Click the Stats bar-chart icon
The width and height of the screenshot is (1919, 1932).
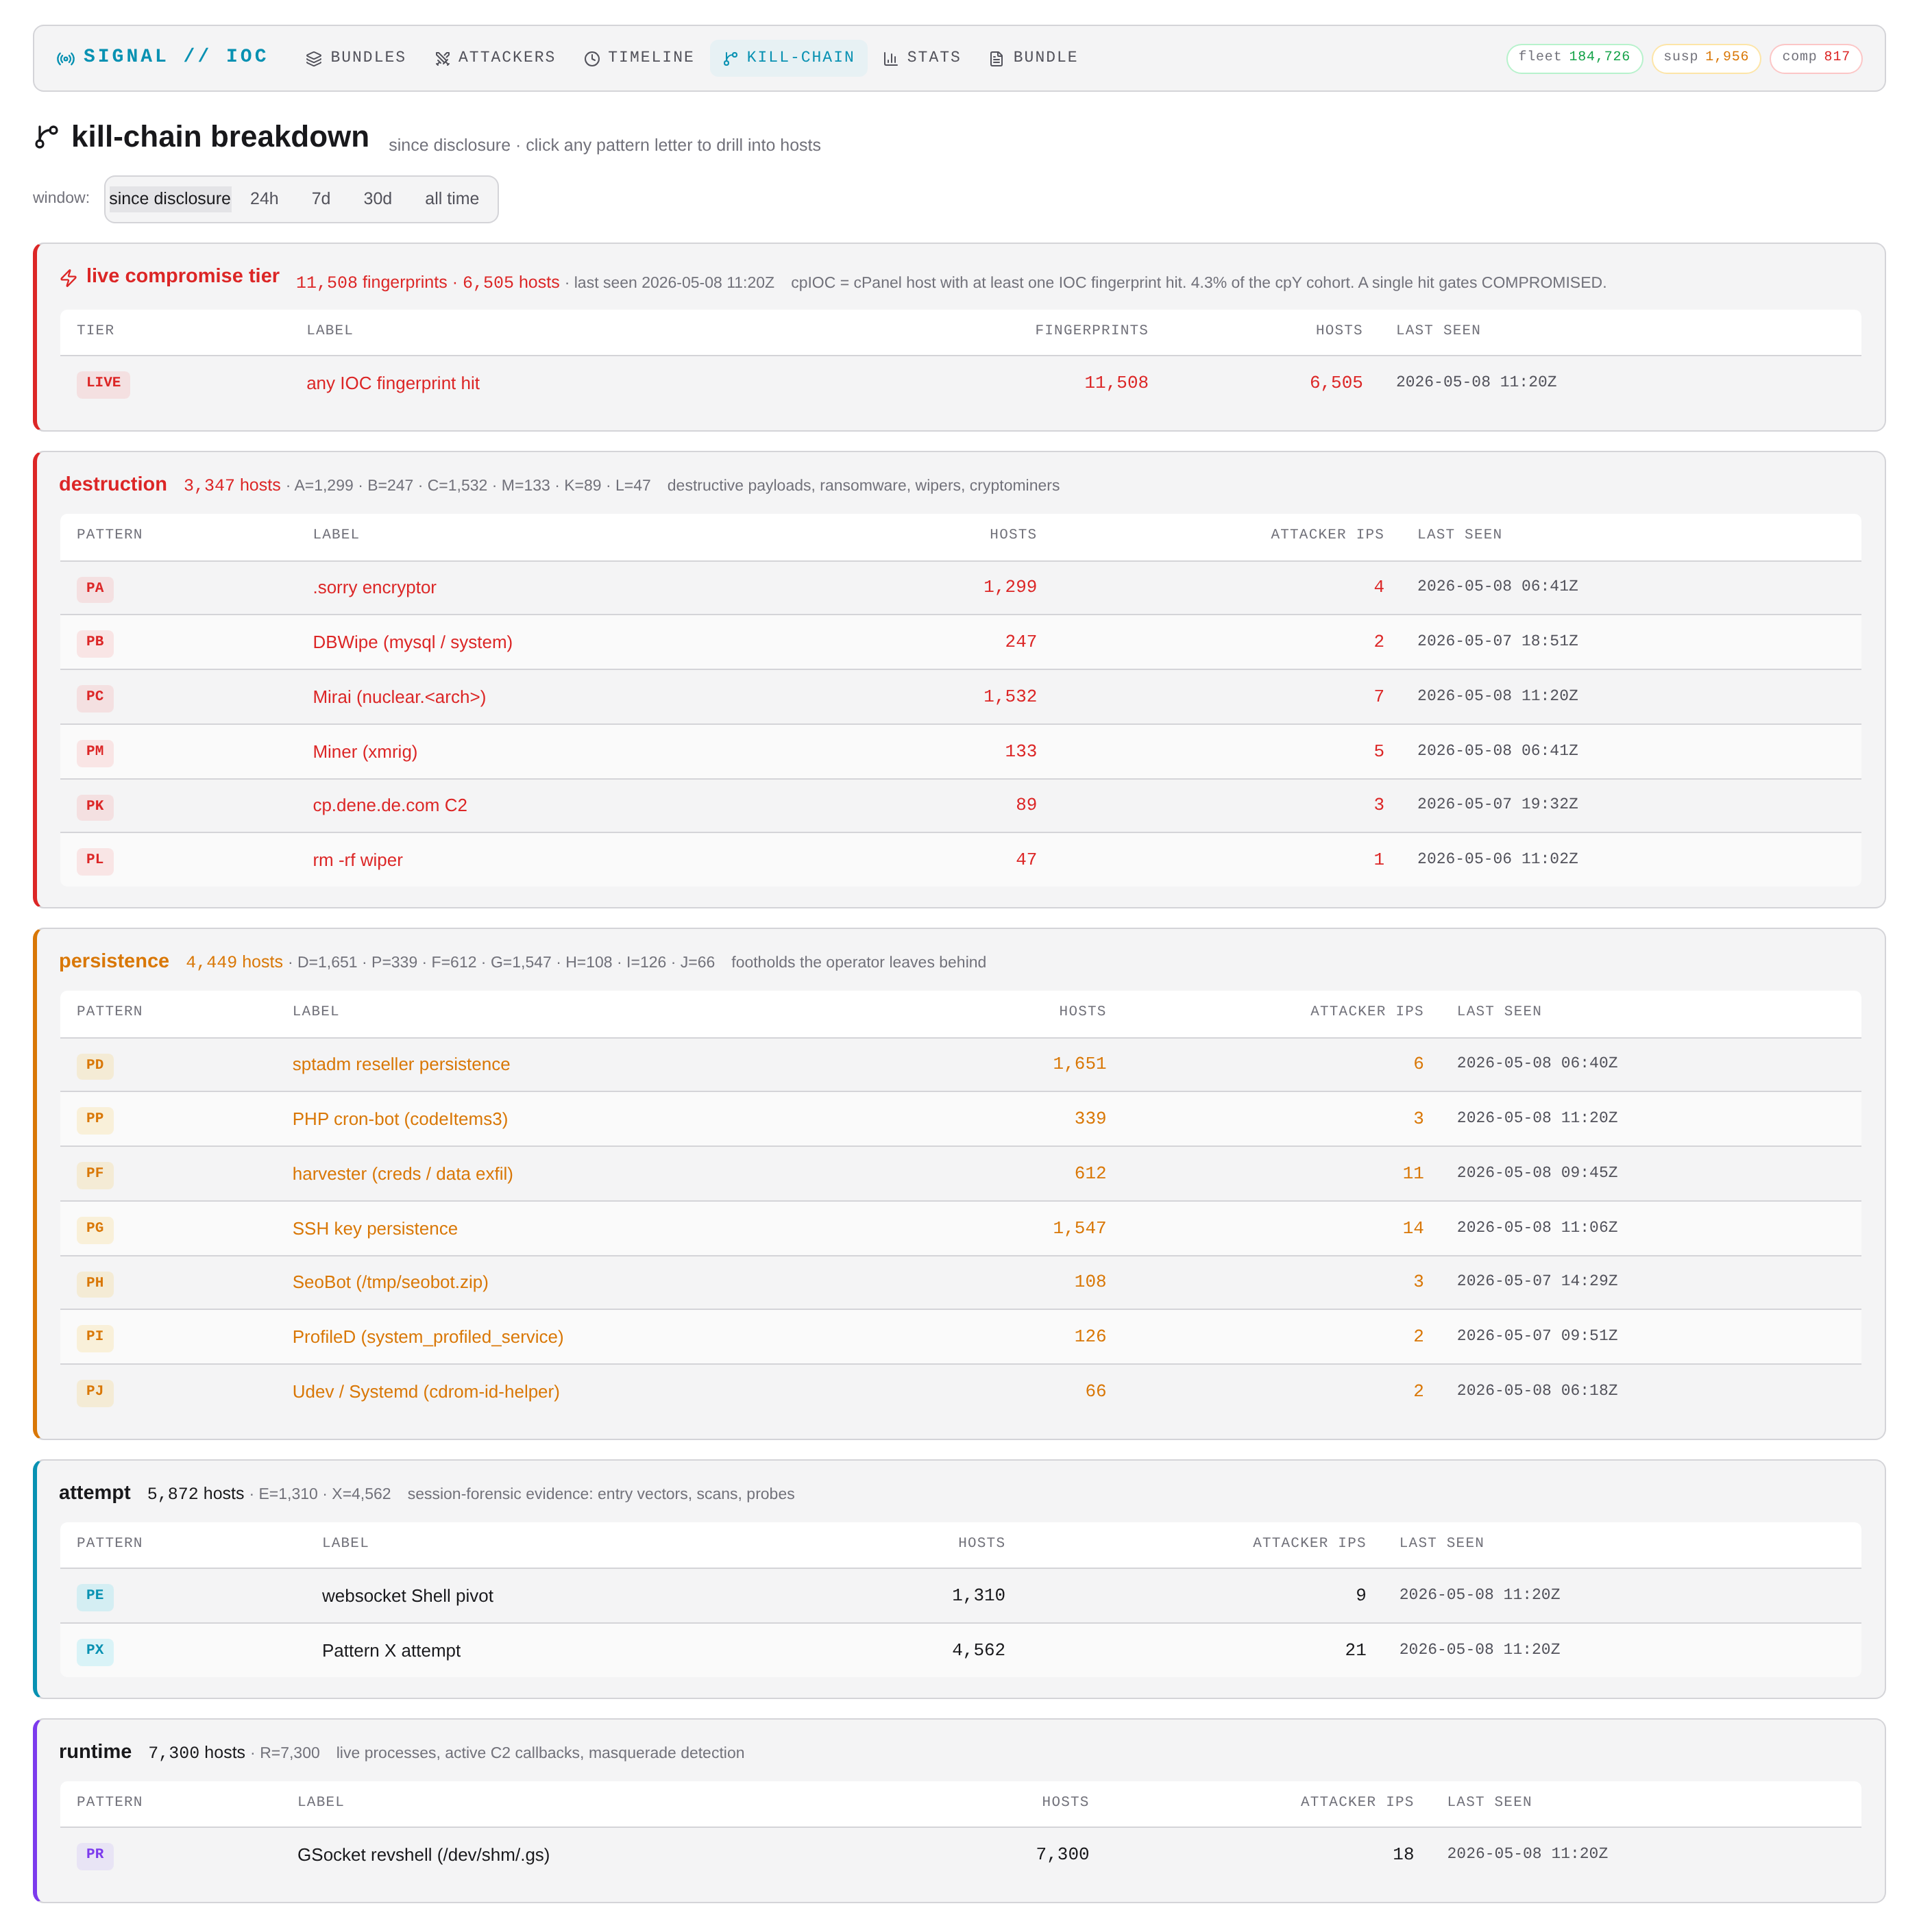[890, 59]
